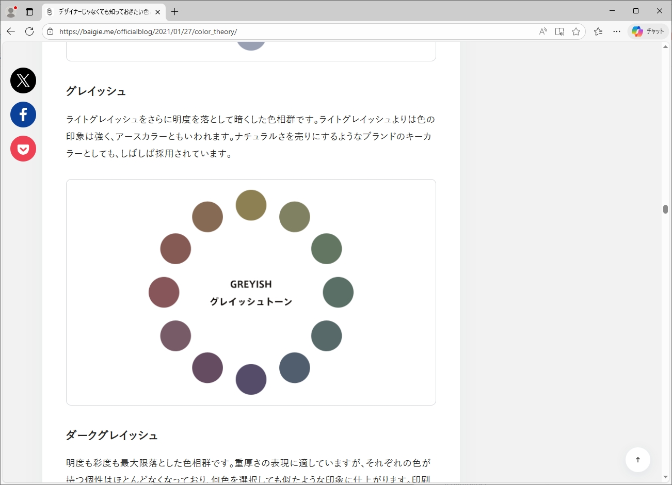This screenshot has width=672, height=485.
Task: Add this page to favorites
Action: click(576, 31)
